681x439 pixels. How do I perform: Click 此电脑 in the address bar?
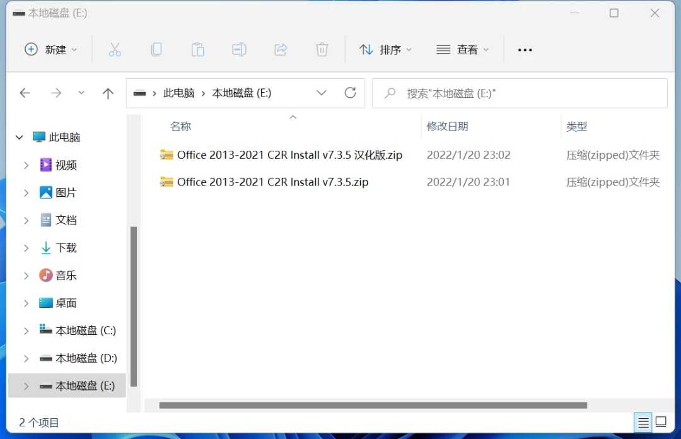tap(179, 93)
